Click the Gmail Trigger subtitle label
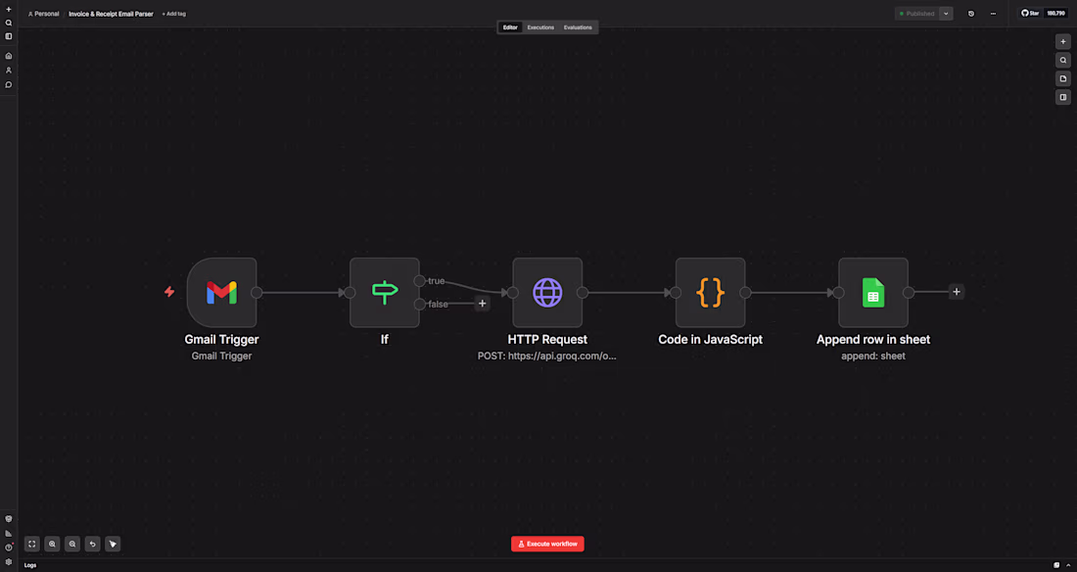 pos(221,357)
